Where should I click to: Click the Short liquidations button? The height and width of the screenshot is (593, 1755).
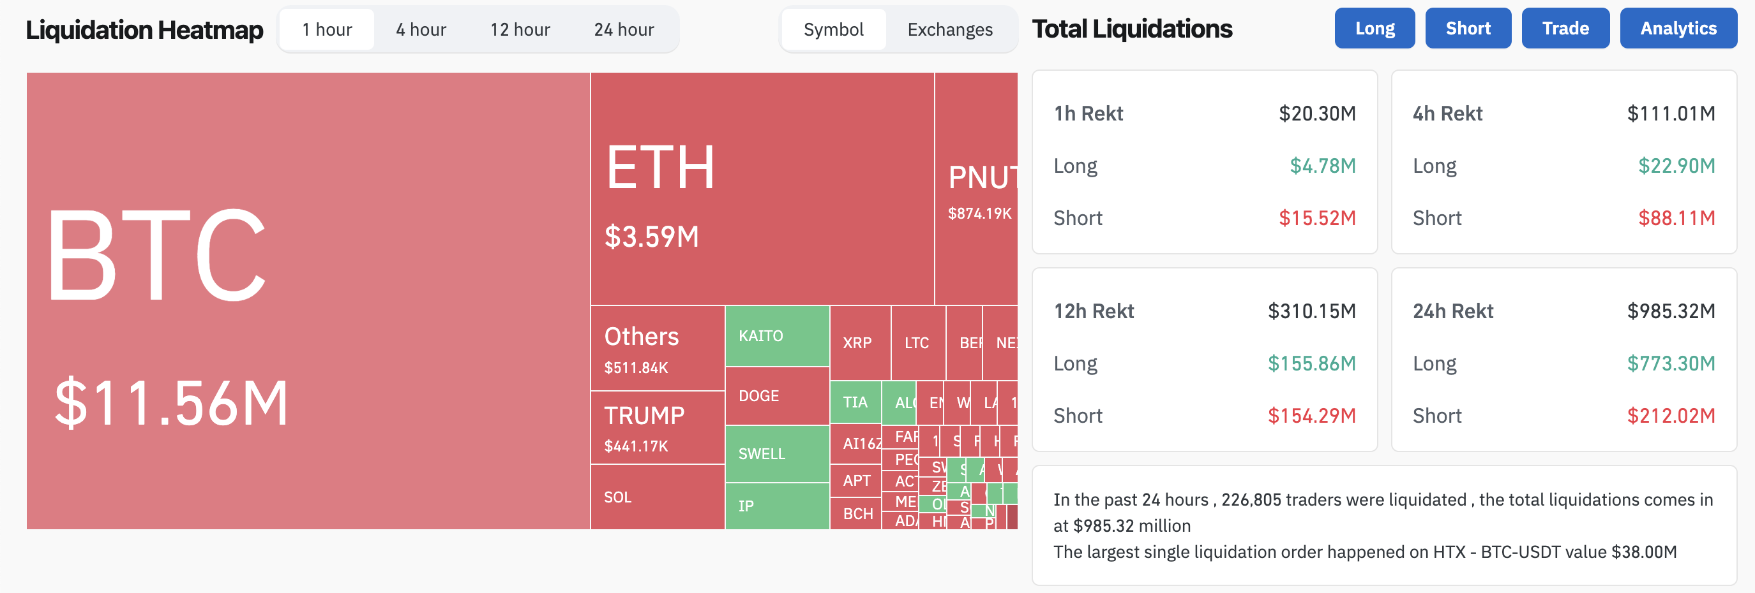pyautogui.click(x=1468, y=28)
